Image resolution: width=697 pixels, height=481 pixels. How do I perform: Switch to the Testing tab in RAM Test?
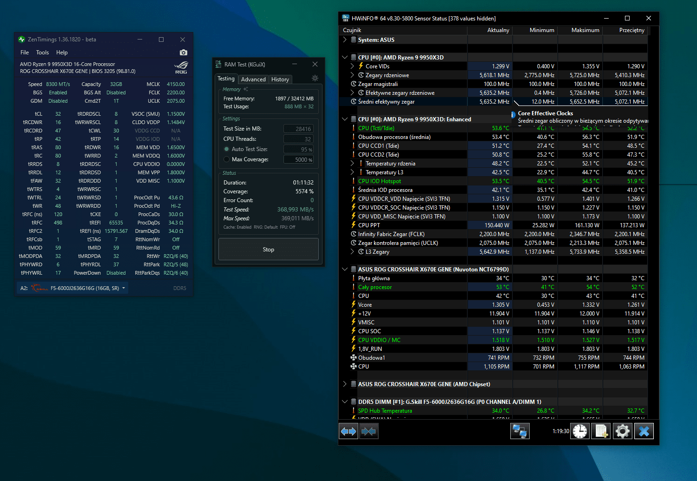point(226,79)
